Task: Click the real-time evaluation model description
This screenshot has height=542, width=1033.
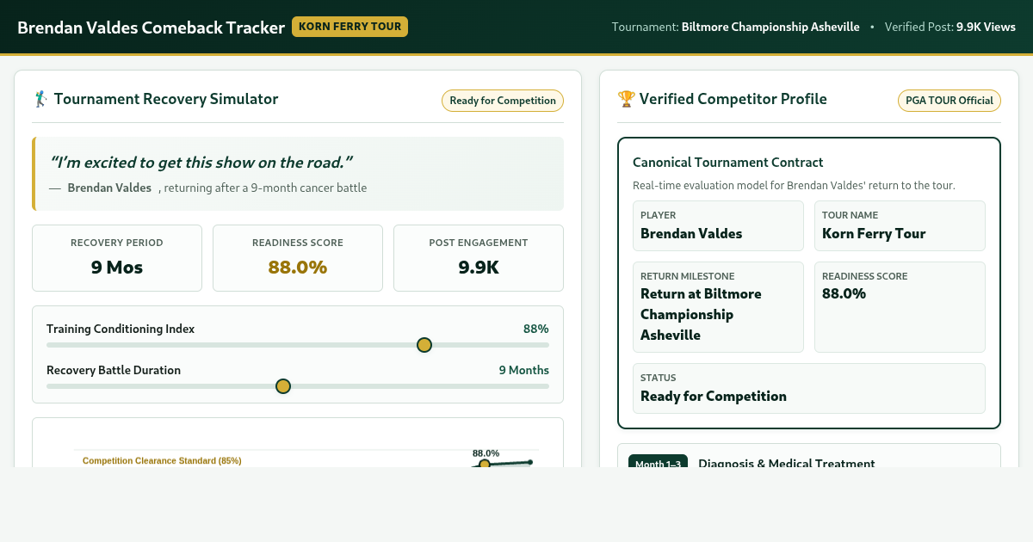Action: (x=794, y=185)
